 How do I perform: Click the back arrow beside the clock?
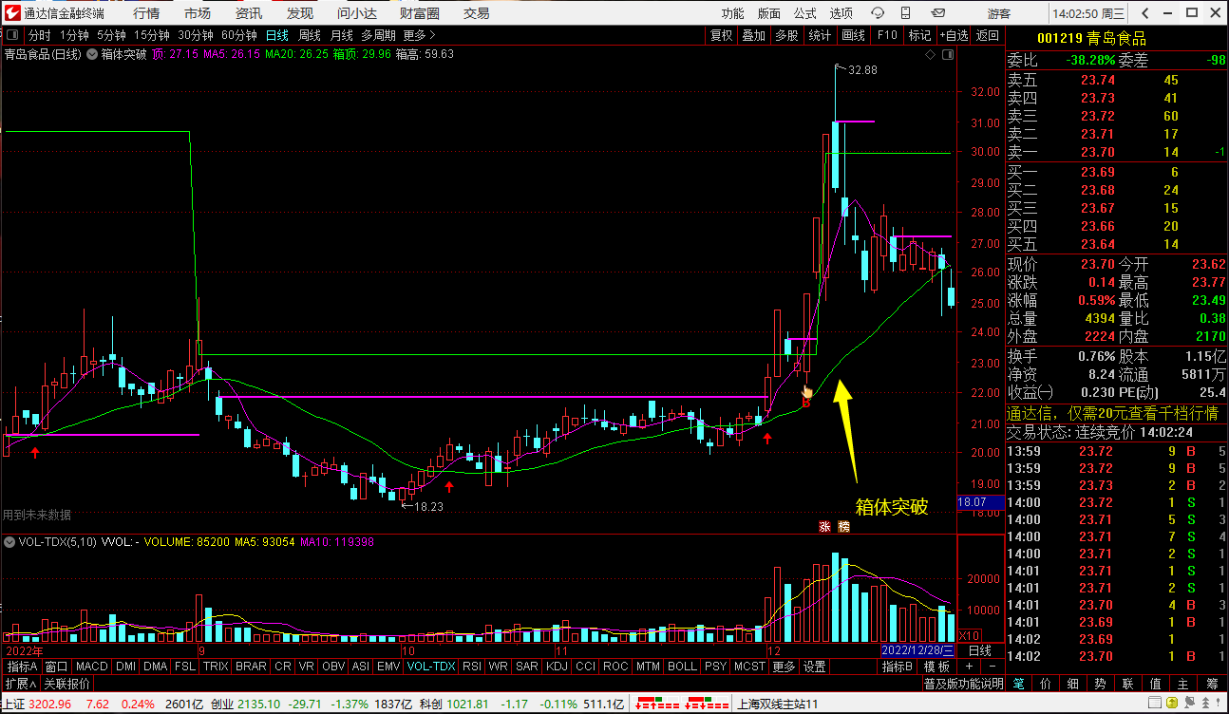tap(1145, 13)
